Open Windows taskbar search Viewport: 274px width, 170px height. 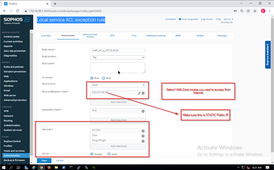11,167
